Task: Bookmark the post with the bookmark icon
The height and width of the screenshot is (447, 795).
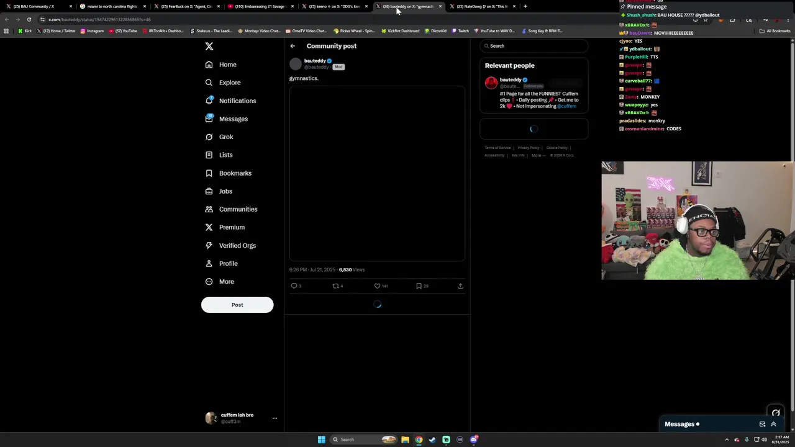Action: [419, 286]
